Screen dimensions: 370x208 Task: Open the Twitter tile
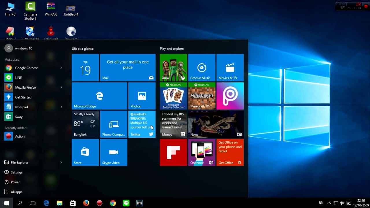click(142, 124)
